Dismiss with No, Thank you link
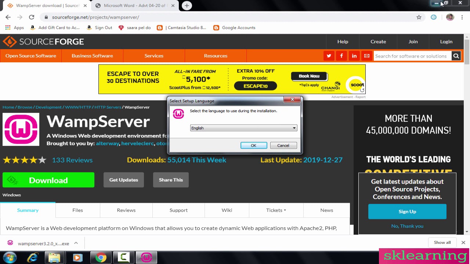The height and width of the screenshot is (264, 470). (x=407, y=226)
